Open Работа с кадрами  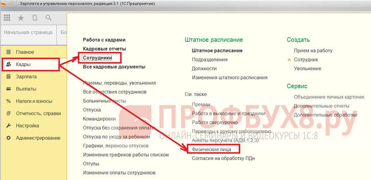coord(104,40)
